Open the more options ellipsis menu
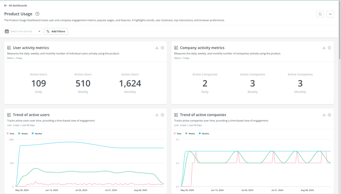Image resolution: width=341 pixels, height=194 pixels. coord(330,14)
